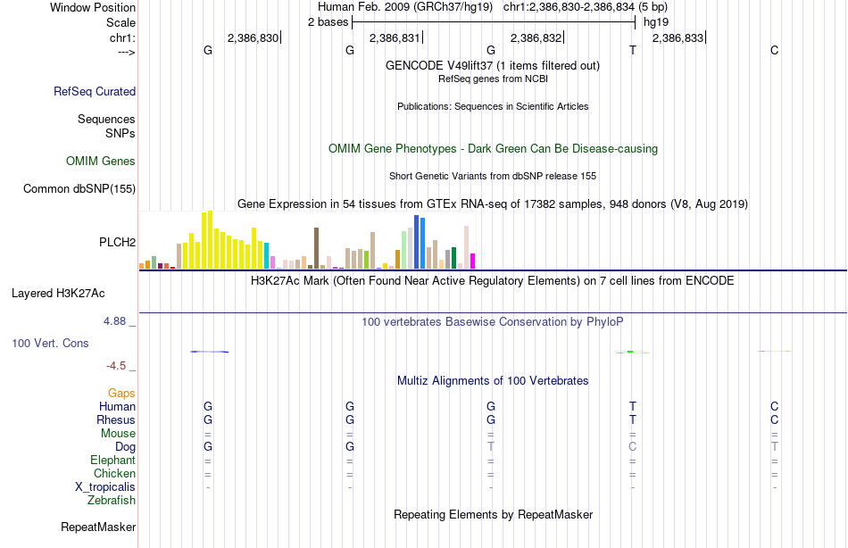Image resolution: width=848 pixels, height=548 pixels.
Task: Click the bright green PhyloP conservation mark
Action: click(630, 353)
